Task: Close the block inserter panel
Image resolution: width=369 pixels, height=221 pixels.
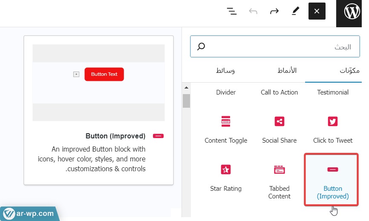Action: tap(317, 11)
